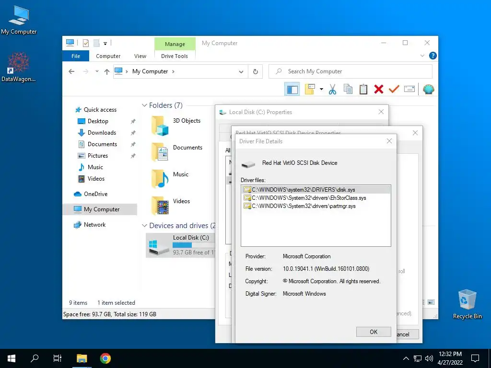Click the Copy toolbar icon
491x368 pixels.
(348, 90)
